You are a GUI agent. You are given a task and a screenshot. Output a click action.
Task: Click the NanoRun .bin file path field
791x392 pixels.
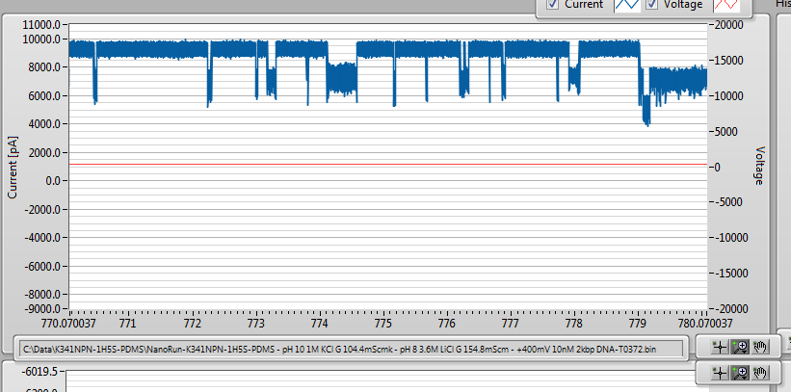point(351,348)
